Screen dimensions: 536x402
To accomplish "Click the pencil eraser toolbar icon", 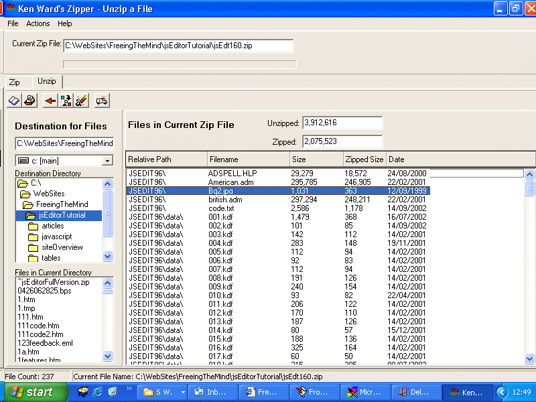I will pos(80,99).
